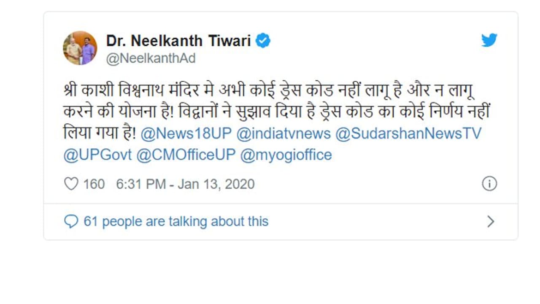This screenshot has width=540, height=304.
Task: Expand the conversation with the right chevron
Action: [490, 221]
